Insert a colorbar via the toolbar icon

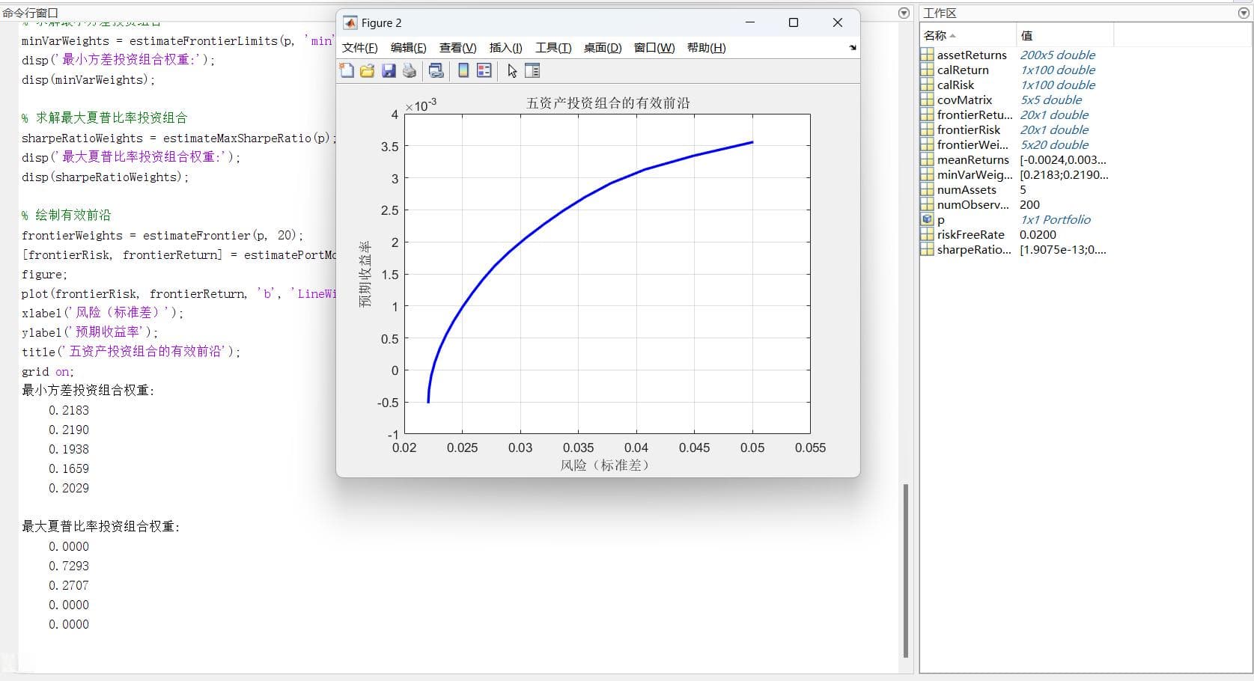463,70
